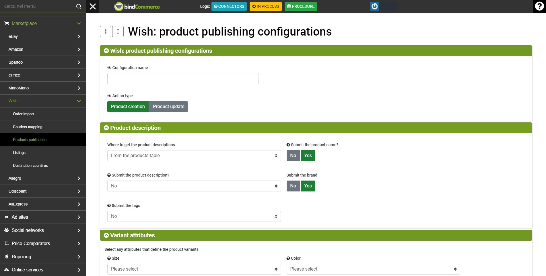Expand the Allegro submenu
The width and height of the screenshot is (546, 276).
point(43,178)
